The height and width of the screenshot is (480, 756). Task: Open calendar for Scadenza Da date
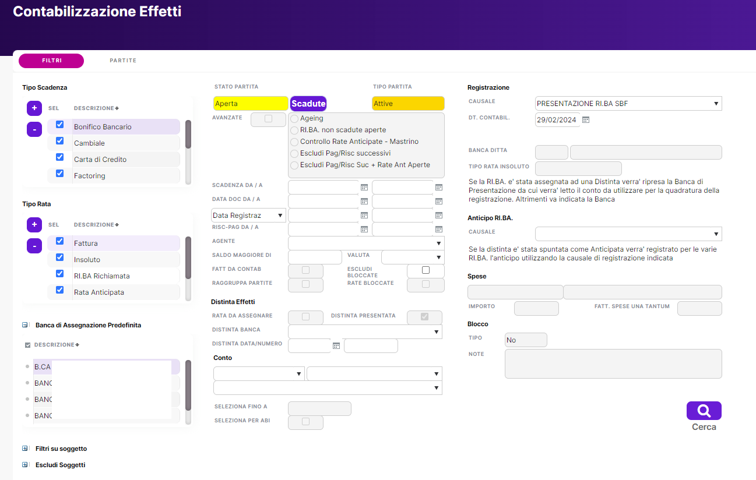(x=364, y=188)
